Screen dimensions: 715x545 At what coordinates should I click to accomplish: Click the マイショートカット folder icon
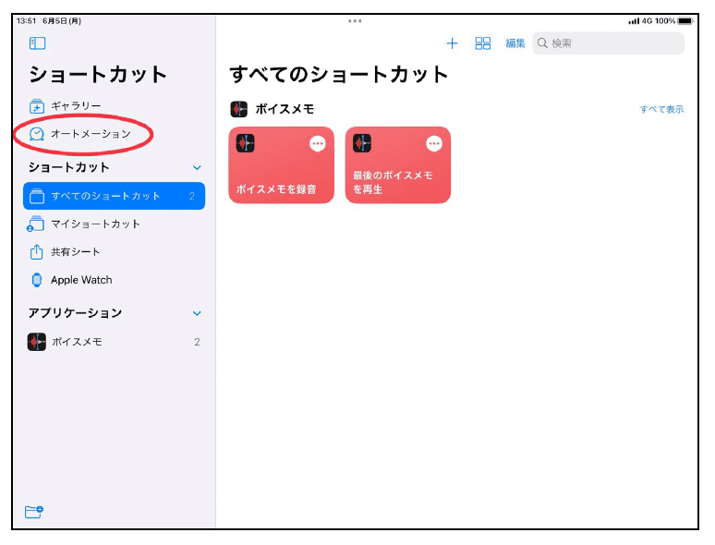(36, 224)
